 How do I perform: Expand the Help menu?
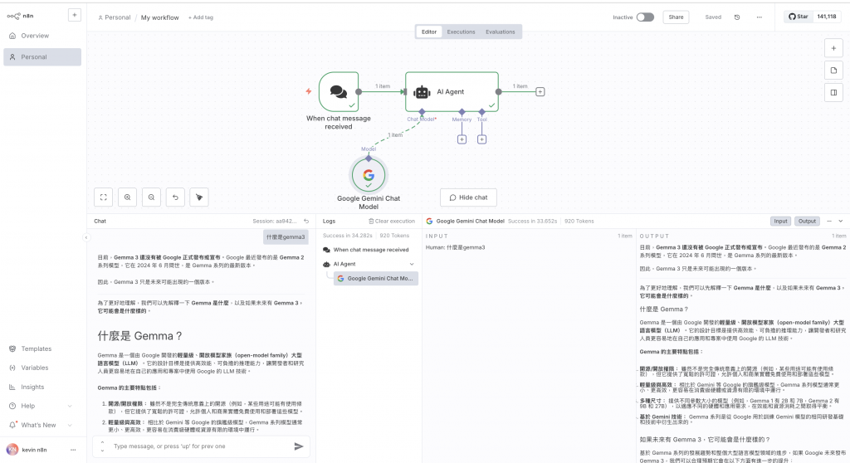tap(41, 406)
